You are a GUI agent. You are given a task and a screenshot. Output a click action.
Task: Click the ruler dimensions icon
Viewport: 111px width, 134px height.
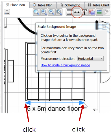tap(69, 12)
